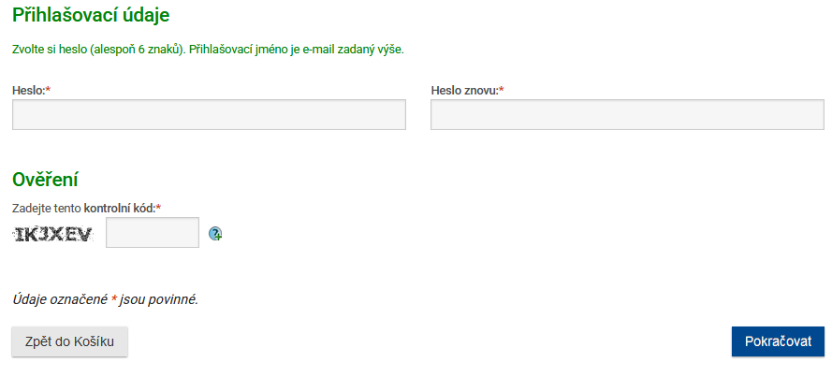This screenshot has height=377, width=832.
Task: Click the Heslo password input field
Action: click(209, 115)
